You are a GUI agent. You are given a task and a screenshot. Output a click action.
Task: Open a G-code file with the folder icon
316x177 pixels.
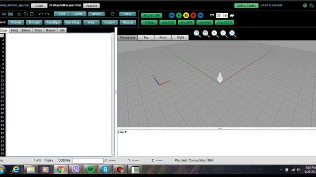[x=4, y=14]
